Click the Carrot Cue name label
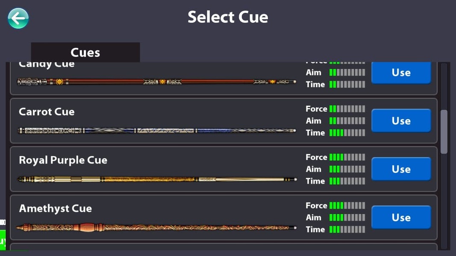Image resolution: width=456 pixels, height=256 pixels. pos(47,112)
